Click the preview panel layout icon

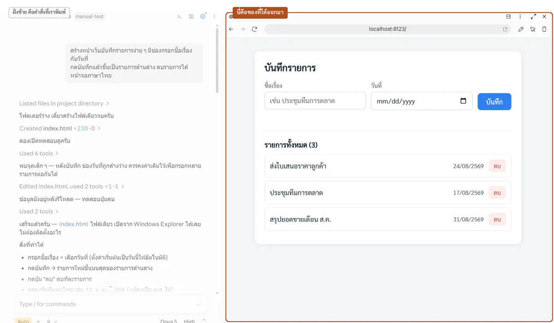(508, 16)
